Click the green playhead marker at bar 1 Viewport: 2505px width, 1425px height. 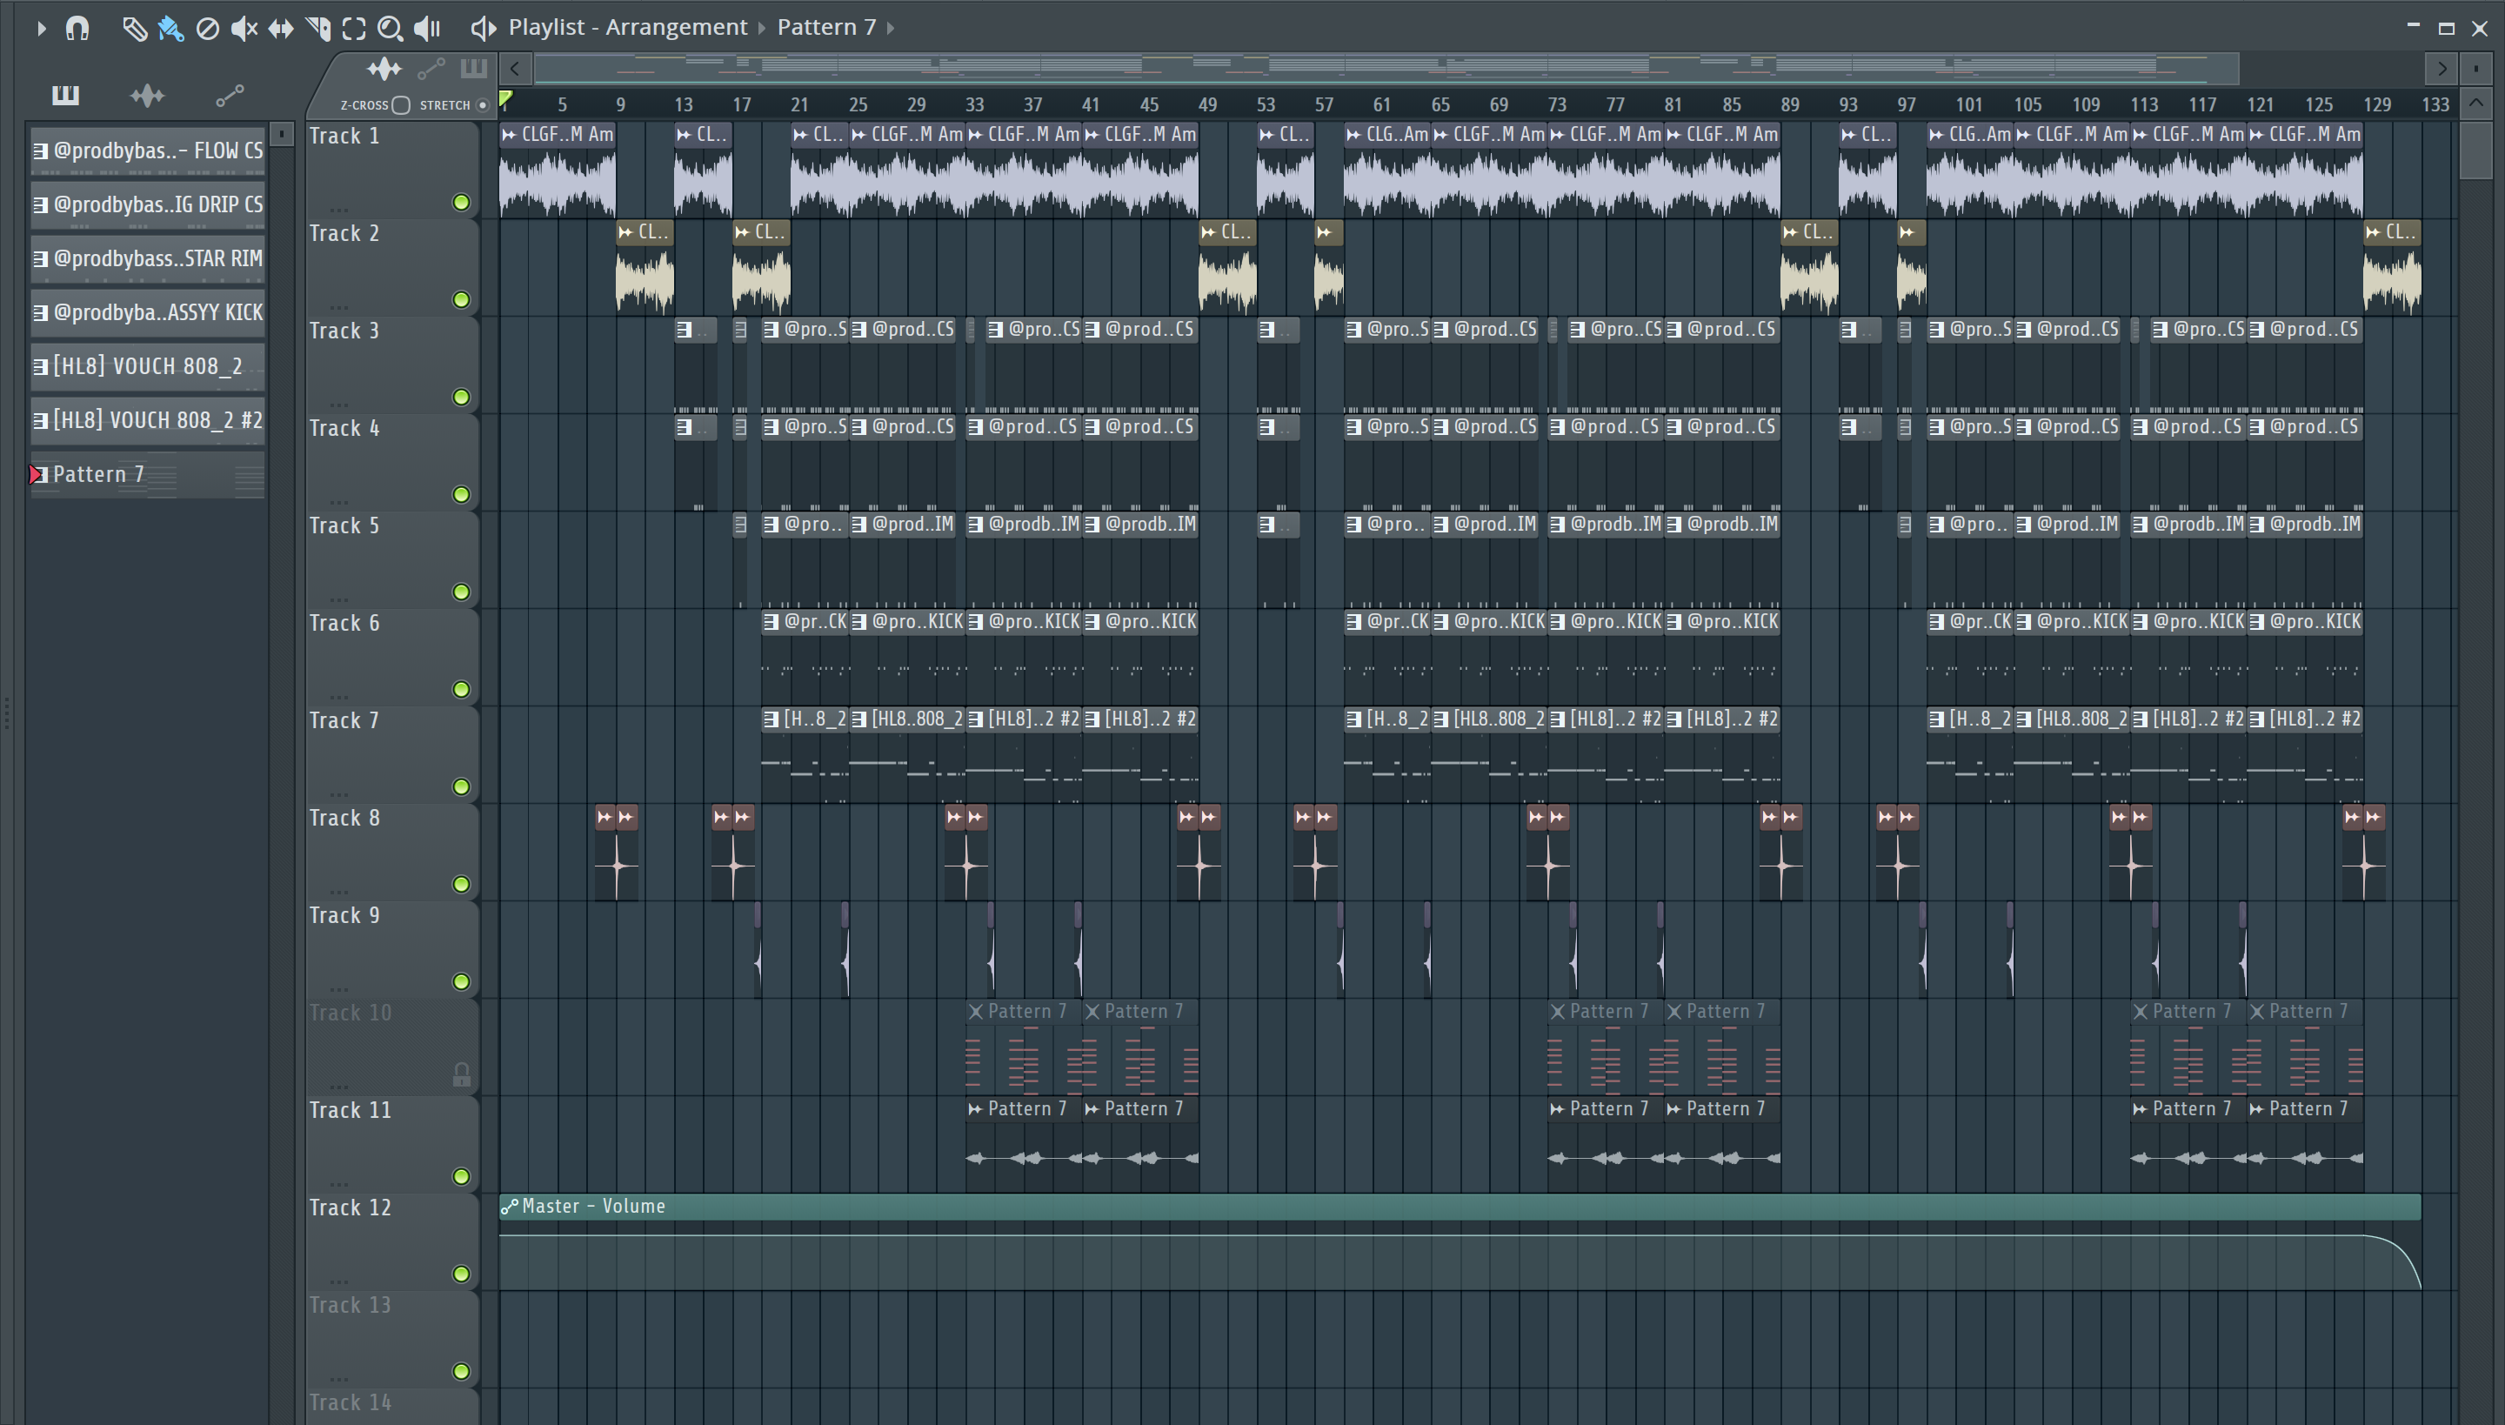tap(506, 99)
